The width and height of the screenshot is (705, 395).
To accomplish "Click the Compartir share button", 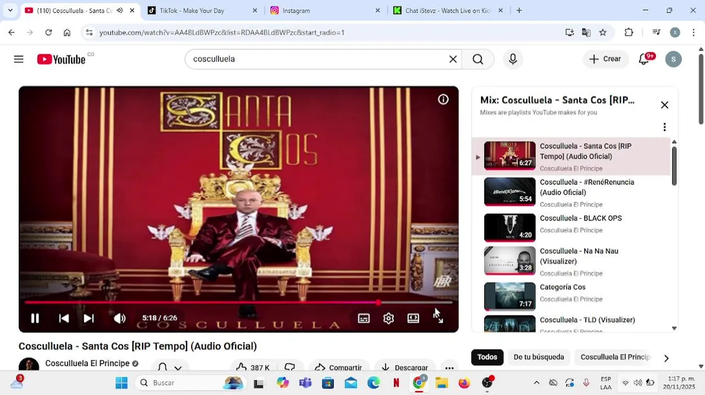I will point(338,368).
